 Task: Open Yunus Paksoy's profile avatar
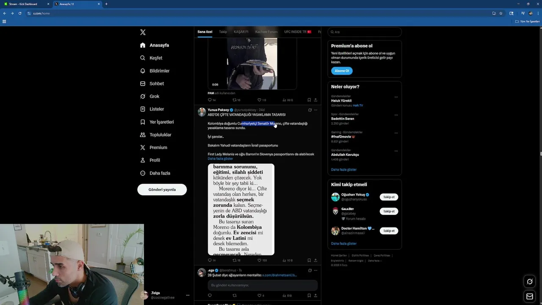202,112
